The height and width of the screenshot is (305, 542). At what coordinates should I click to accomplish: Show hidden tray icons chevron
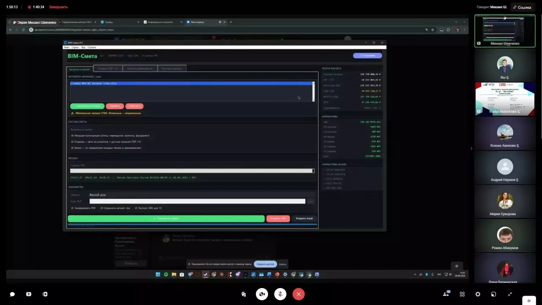(x=415, y=274)
